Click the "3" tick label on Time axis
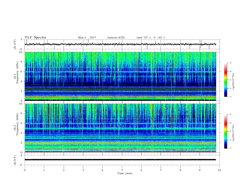This screenshot has width=247, height=191. [x=83, y=170]
